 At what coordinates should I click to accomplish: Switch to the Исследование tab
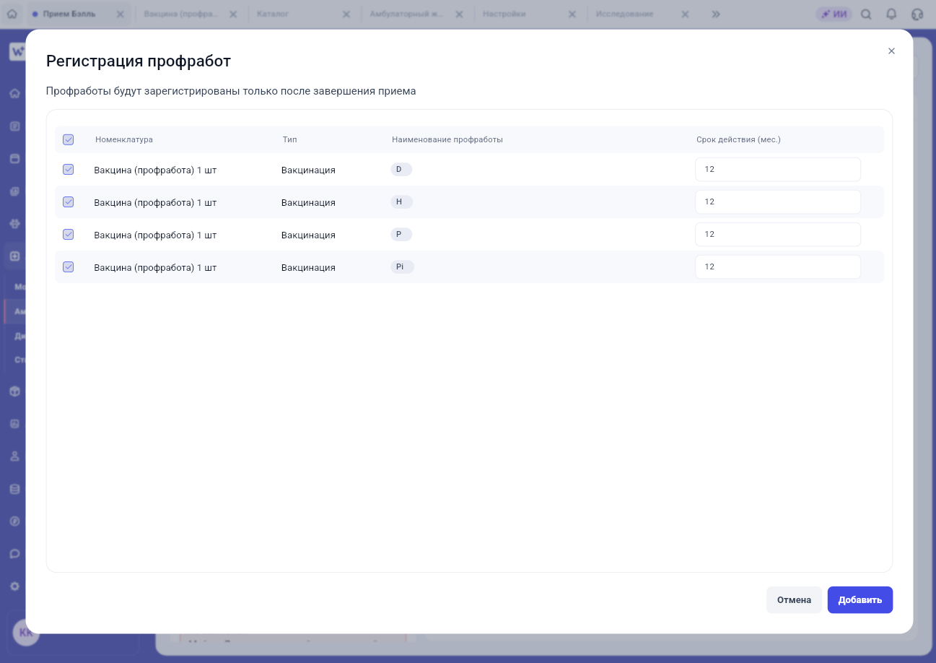[625, 14]
